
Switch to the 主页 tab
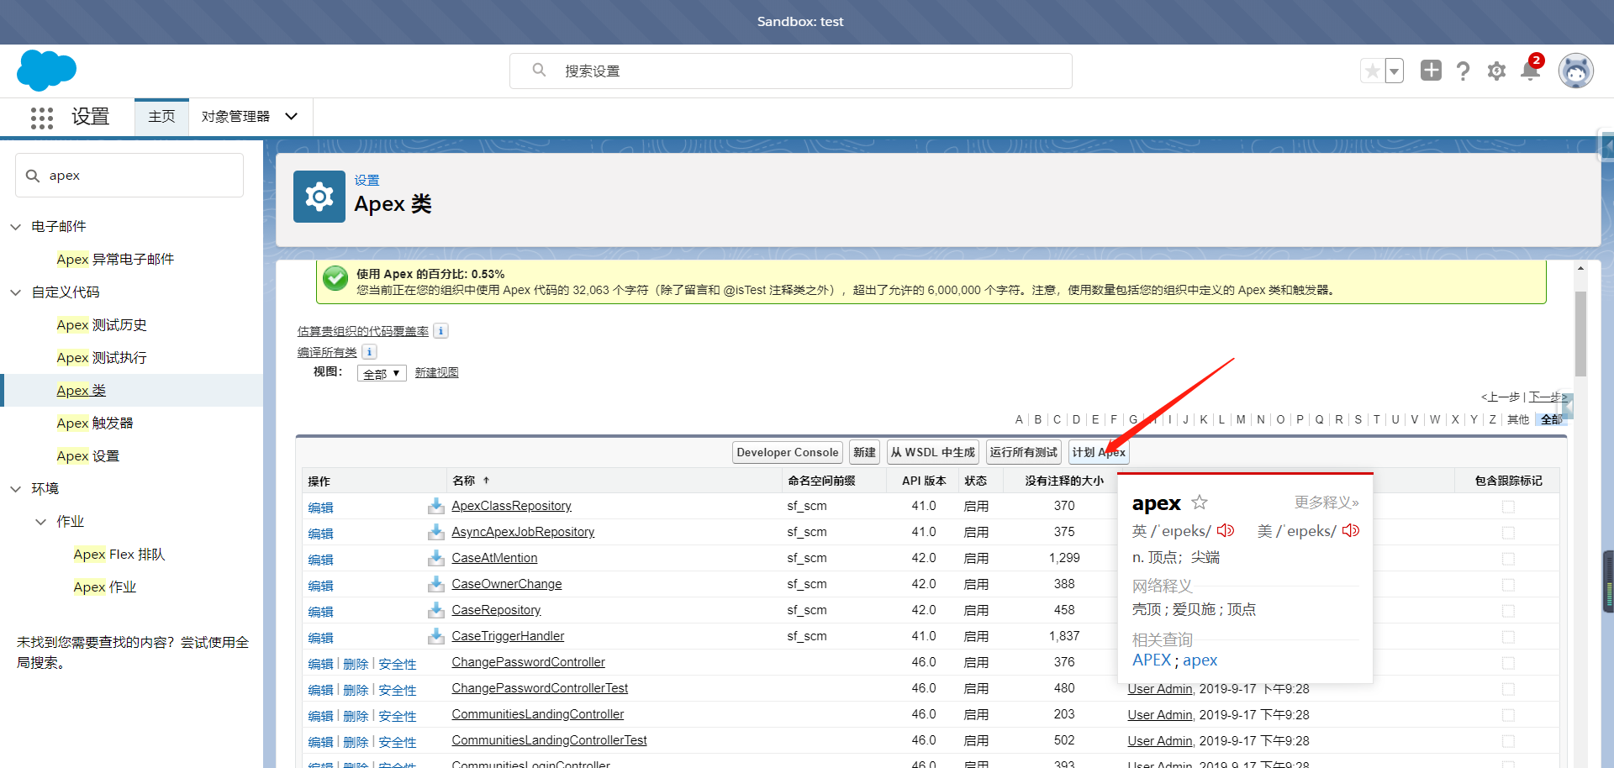(x=161, y=116)
